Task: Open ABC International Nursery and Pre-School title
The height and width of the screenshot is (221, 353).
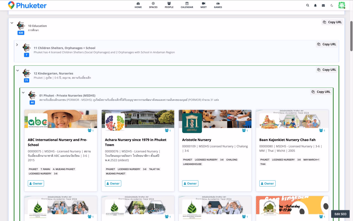Action: pyautogui.click(x=57, y=142)
